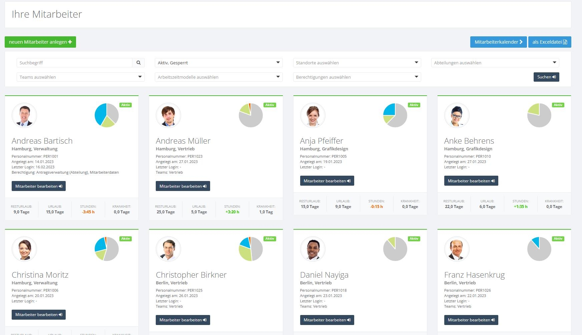Viewport: 582px width, 335px height.
Task: Edit employee Andreas Müller
Action: coord(183,186)
